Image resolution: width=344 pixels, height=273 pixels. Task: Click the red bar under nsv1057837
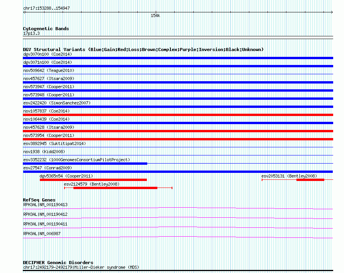coord(178,115)
